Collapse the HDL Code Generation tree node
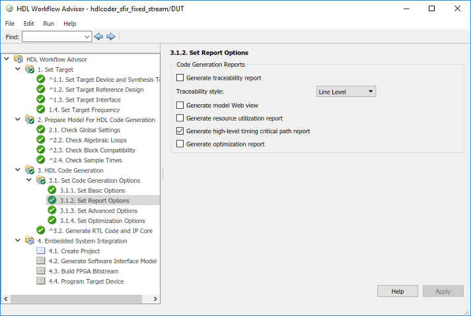 18,170
